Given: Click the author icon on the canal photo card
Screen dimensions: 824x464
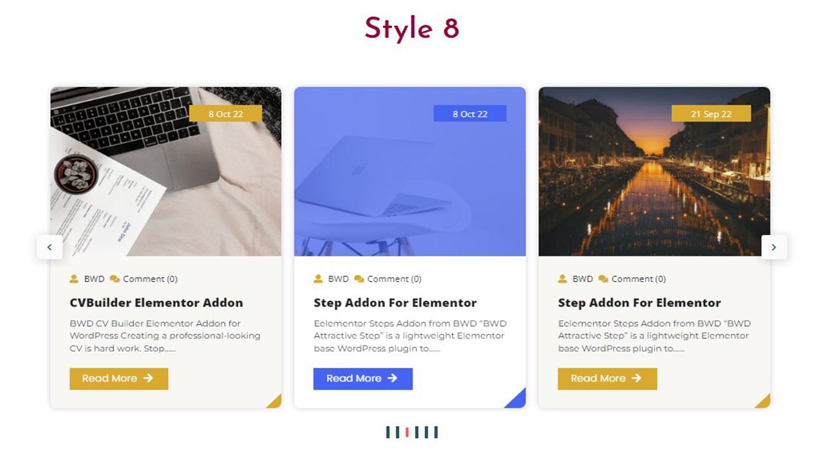Looking at the screenshot, I should coord(562,279).
